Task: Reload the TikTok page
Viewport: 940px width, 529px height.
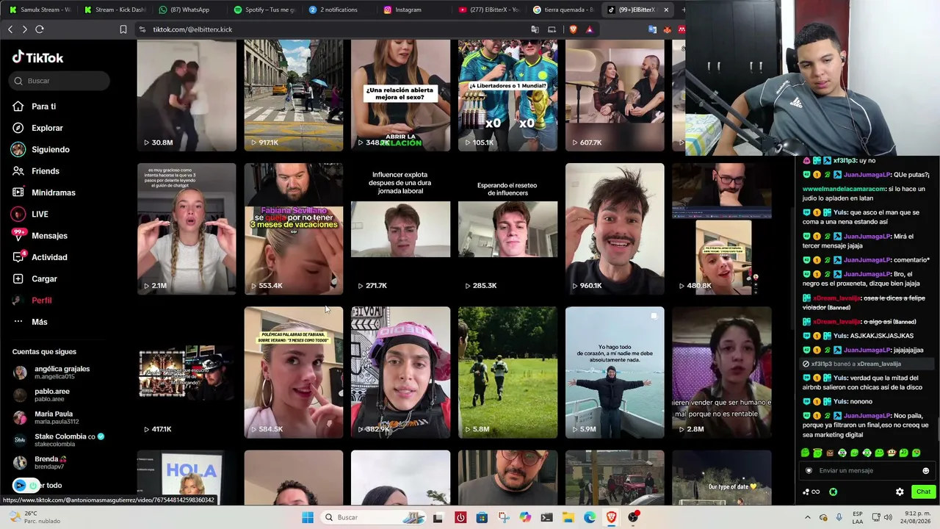Action: click(40, 29)
